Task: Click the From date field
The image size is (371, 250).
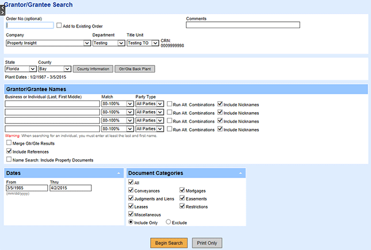Action: click(26, 188)
